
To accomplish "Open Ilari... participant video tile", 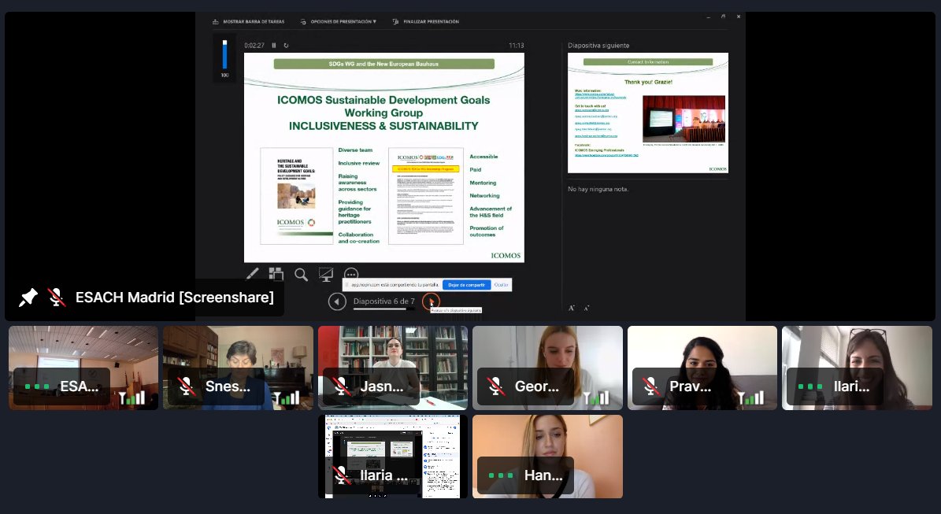I will [x=857, y=368].
